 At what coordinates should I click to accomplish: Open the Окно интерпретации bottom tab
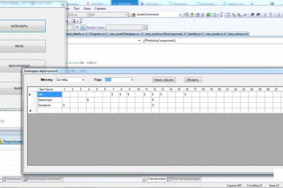tap(184, 179)
